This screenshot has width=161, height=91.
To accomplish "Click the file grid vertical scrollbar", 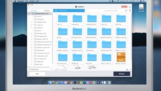I will point(131,37).
